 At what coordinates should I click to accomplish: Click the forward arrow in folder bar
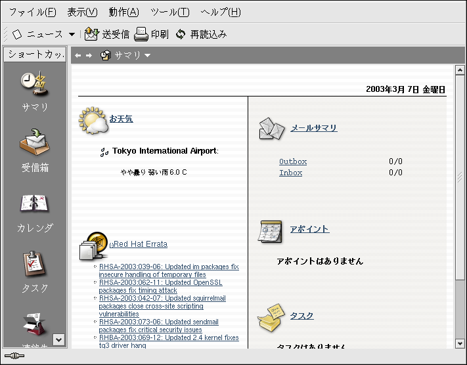click(89, 56)
